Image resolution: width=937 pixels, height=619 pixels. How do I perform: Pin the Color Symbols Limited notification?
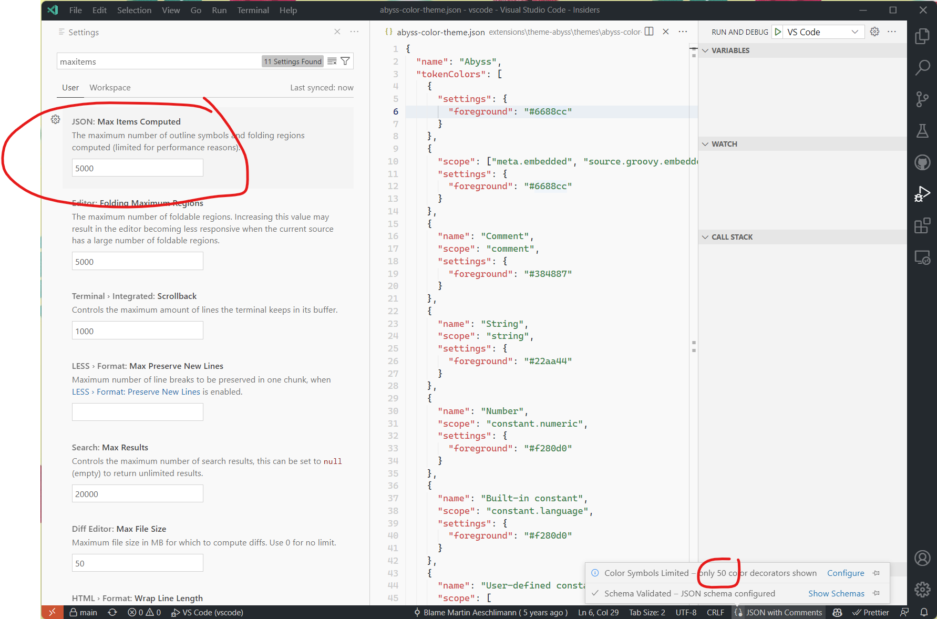876,573
